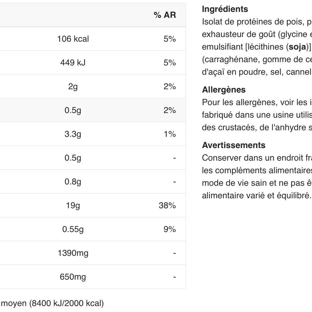Viewport: 312px width, 312px height.
Task: Click the 650mg value cell
Action: (x=73, y=277)
